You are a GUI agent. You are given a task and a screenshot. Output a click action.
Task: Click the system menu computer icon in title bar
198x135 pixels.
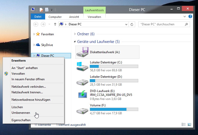tap(33, 9)
